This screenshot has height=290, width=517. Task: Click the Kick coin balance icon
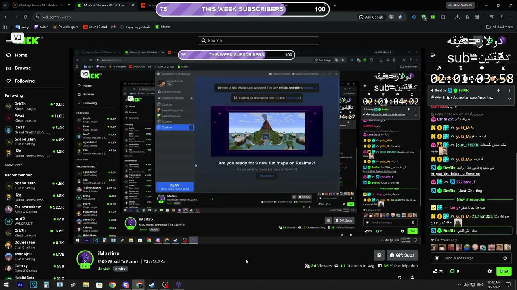click(452, 271)
